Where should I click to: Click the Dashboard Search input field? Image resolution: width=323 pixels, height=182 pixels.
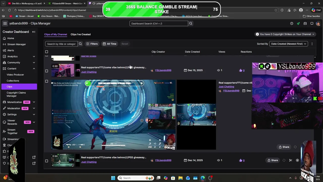coord(159,24)
